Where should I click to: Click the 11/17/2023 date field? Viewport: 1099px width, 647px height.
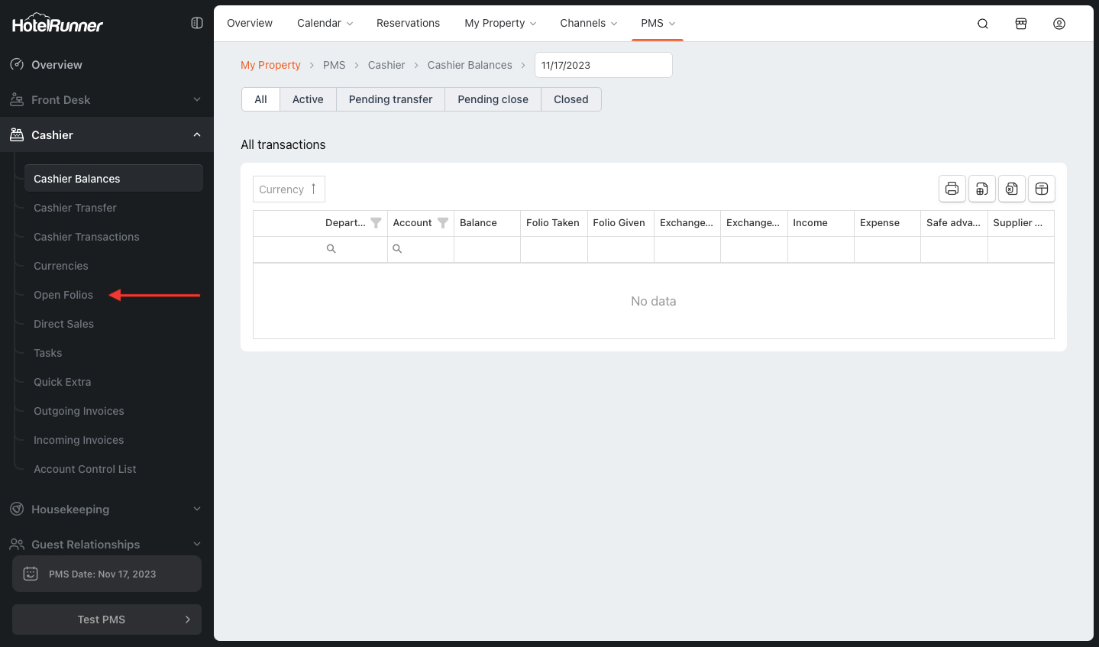pyautogui.click(x=603, y=65)
